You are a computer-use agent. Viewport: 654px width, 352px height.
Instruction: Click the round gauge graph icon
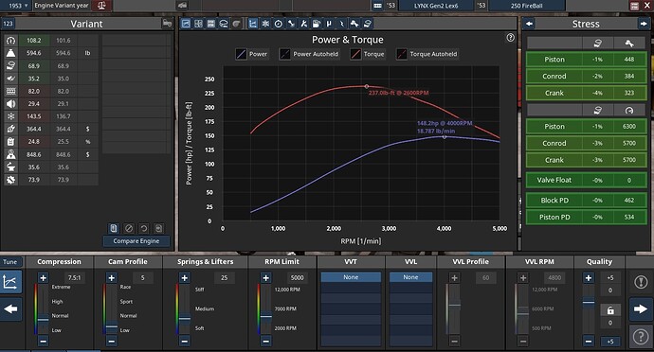279,24
